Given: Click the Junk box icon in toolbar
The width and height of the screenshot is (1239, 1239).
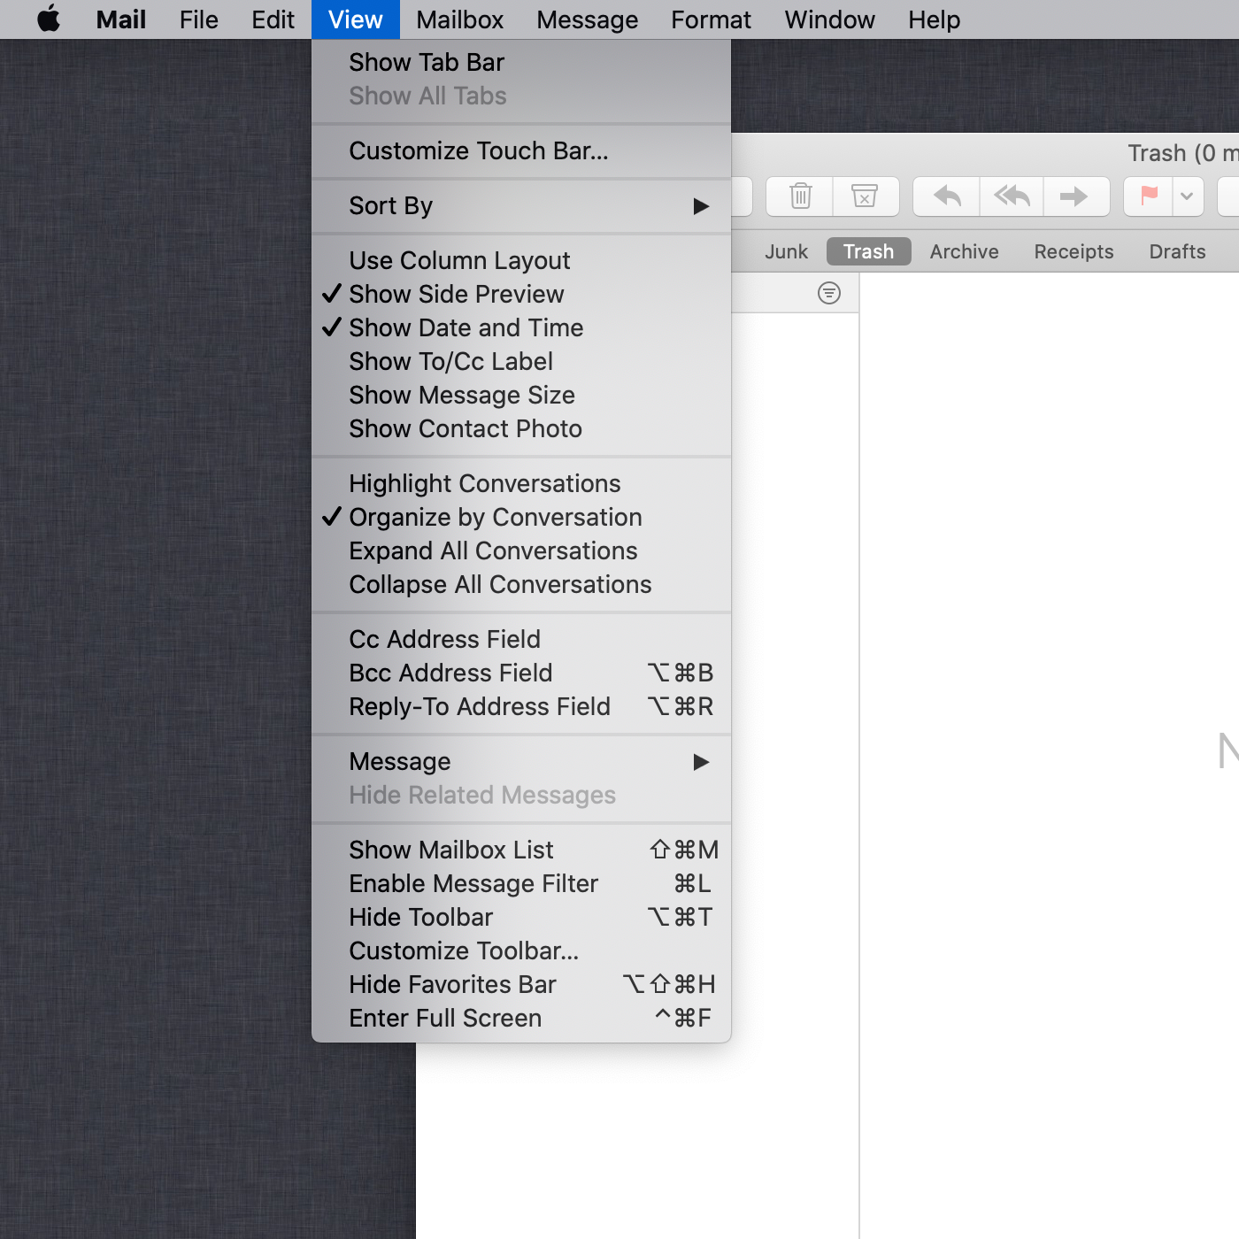Looking at the screenshot, I should tap(865, 196).
